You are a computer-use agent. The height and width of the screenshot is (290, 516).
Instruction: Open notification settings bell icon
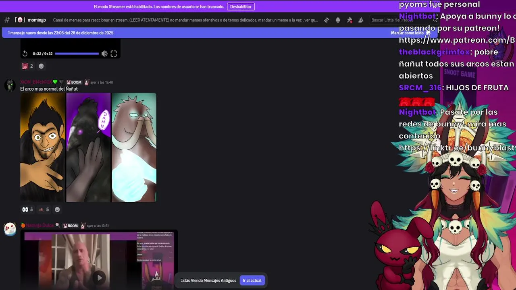[338, 20]
